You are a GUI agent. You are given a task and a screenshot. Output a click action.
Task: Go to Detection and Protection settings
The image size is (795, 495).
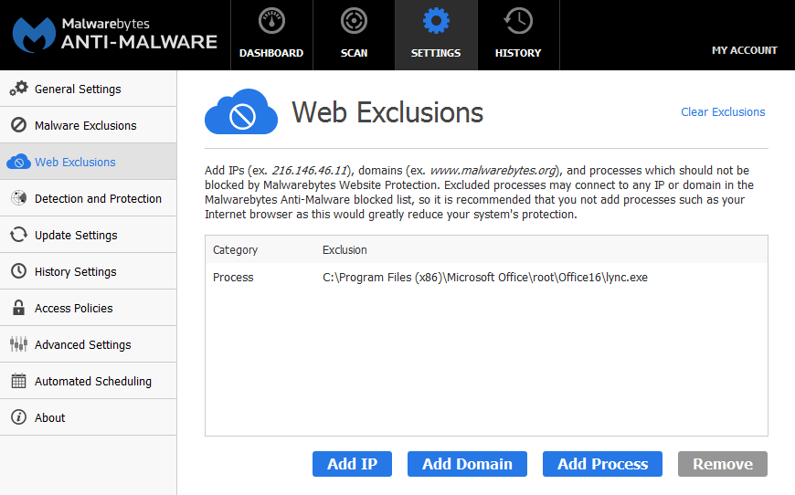point(89,198)
